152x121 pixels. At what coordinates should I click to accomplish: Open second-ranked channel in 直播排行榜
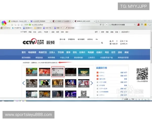(x=102, y=76)
